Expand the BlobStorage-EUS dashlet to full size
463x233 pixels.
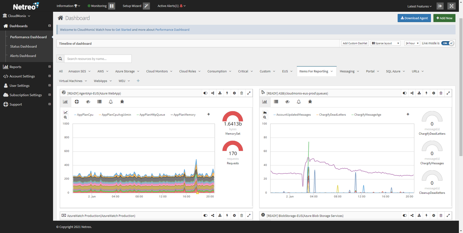[448, 215]
